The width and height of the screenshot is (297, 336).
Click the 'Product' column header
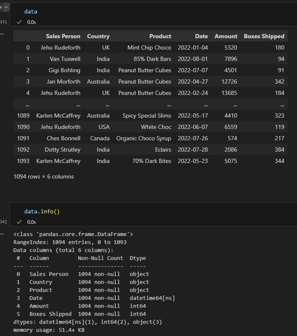point(160,36)
